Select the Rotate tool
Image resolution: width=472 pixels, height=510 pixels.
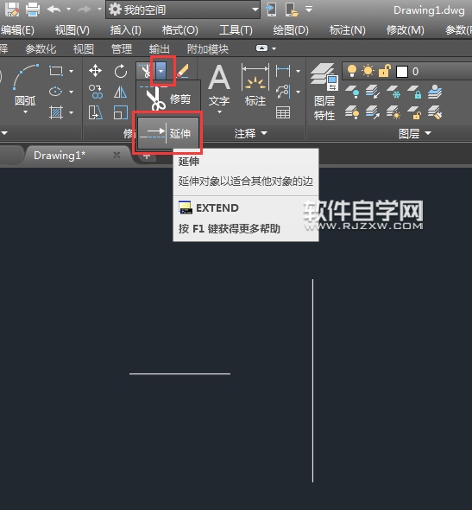(x=121, y=71)
